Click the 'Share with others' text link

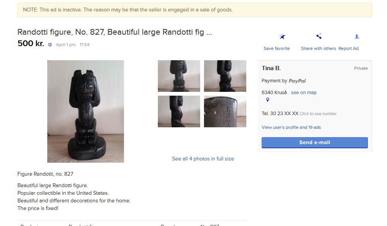pos(318,48)
